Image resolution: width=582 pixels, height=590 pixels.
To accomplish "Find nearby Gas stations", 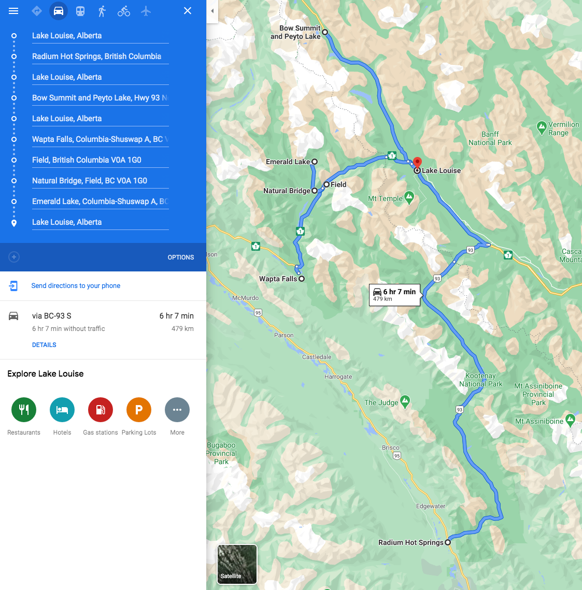I will (x=101, y=416).
